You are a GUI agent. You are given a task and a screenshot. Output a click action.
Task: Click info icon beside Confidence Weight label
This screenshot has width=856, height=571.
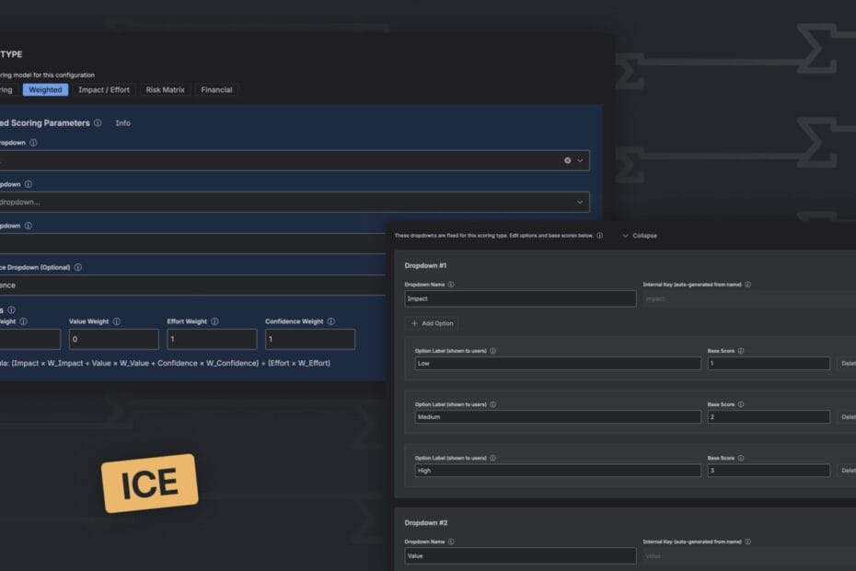[330, 321]
